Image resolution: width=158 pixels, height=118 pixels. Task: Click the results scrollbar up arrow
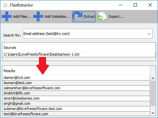click(153, 78)
